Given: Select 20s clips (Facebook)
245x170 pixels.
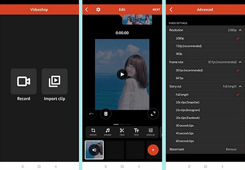Looking at the screenshot, I should (207, 118).
